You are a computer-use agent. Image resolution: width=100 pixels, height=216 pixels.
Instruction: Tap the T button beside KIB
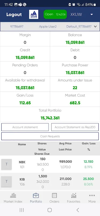pyautogui.click(x=6, y=181)
